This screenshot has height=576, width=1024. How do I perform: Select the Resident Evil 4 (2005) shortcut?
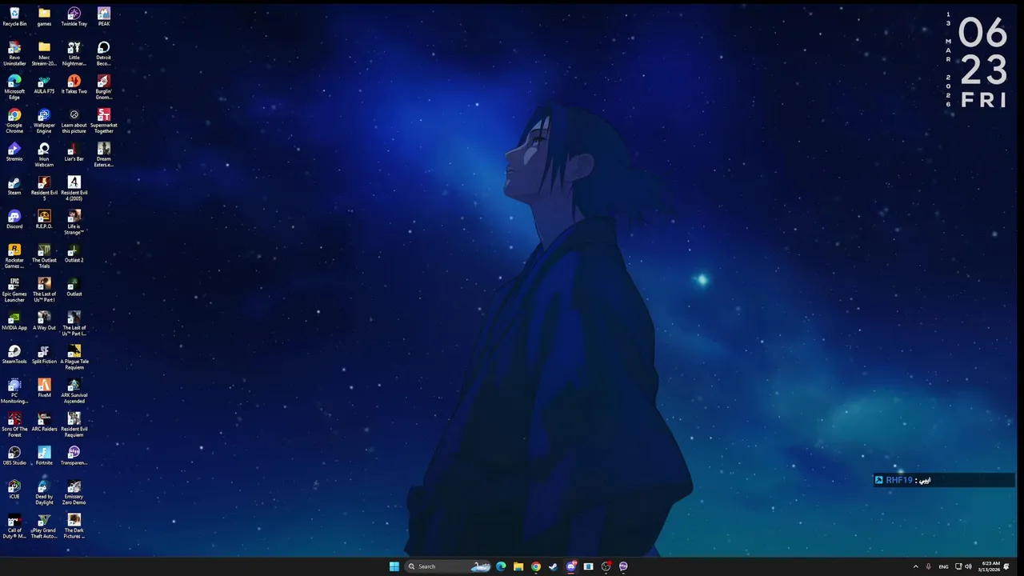(74, 188)
